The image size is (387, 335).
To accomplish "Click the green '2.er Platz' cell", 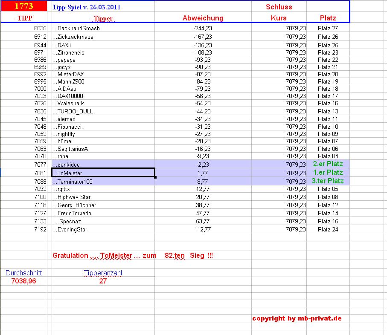I will click(328, 164).
